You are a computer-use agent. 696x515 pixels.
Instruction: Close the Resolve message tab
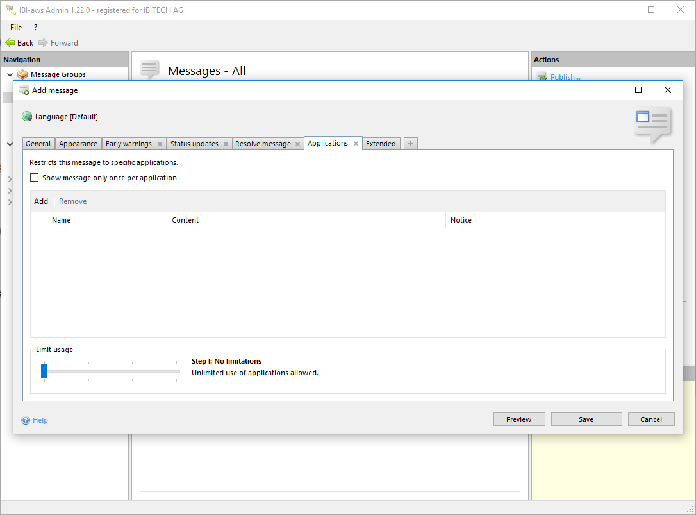297,144
